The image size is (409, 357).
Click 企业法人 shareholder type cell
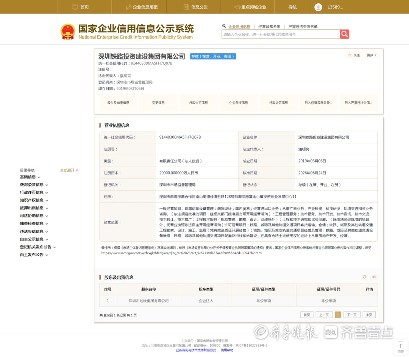pos(206,301)
